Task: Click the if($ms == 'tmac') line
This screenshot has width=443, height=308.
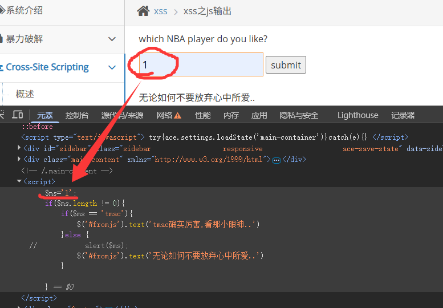Action: pyautogui.click(x=97, y=214)
